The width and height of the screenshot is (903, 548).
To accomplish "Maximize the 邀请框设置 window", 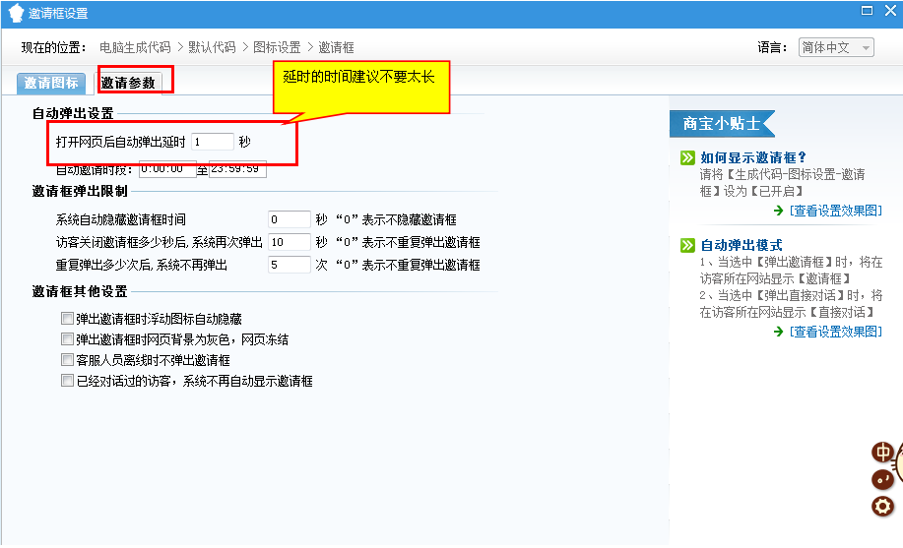I will [867, 11].
